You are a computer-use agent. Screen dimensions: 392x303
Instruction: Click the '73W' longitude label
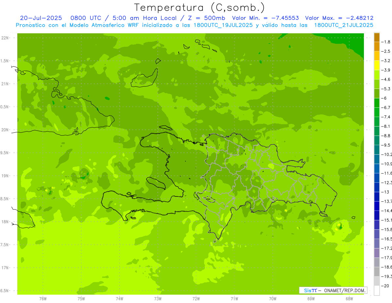pos(158,298)
